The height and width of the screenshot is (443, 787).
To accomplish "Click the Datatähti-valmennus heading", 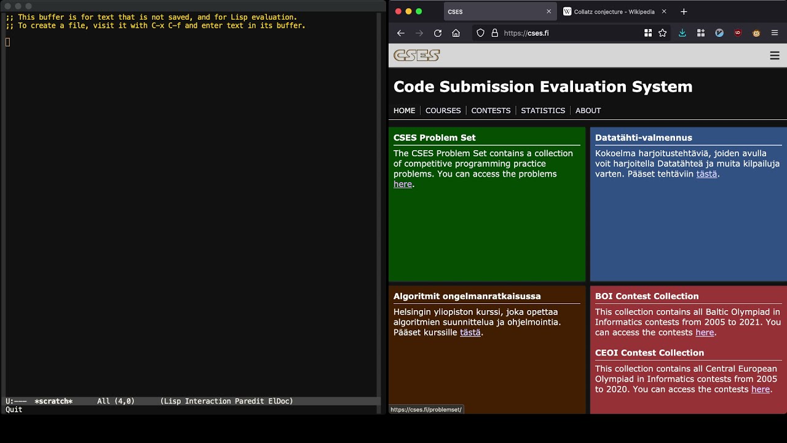I will (x=644, y=138).
